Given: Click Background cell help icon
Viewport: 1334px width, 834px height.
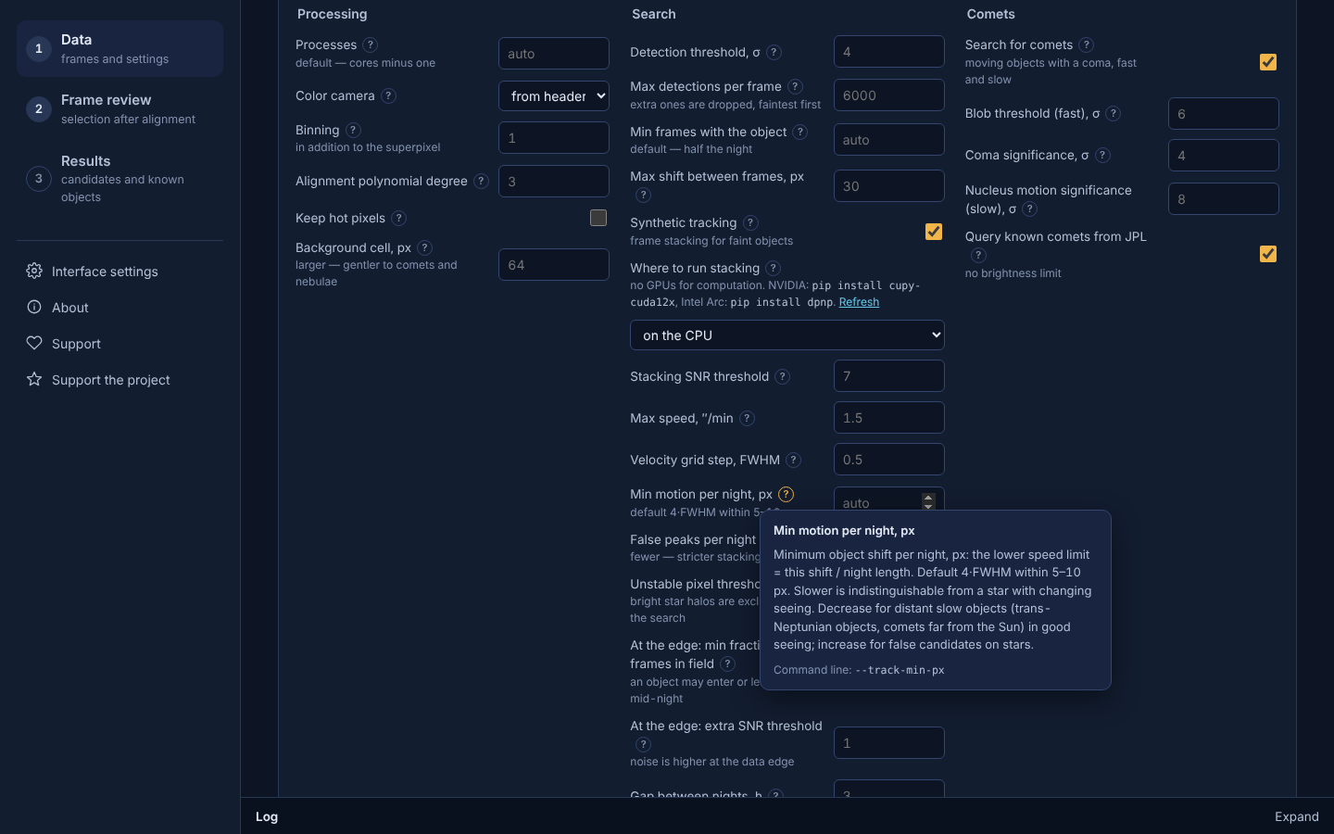Looking at the screenshot, I should click(x=424, y=247).
